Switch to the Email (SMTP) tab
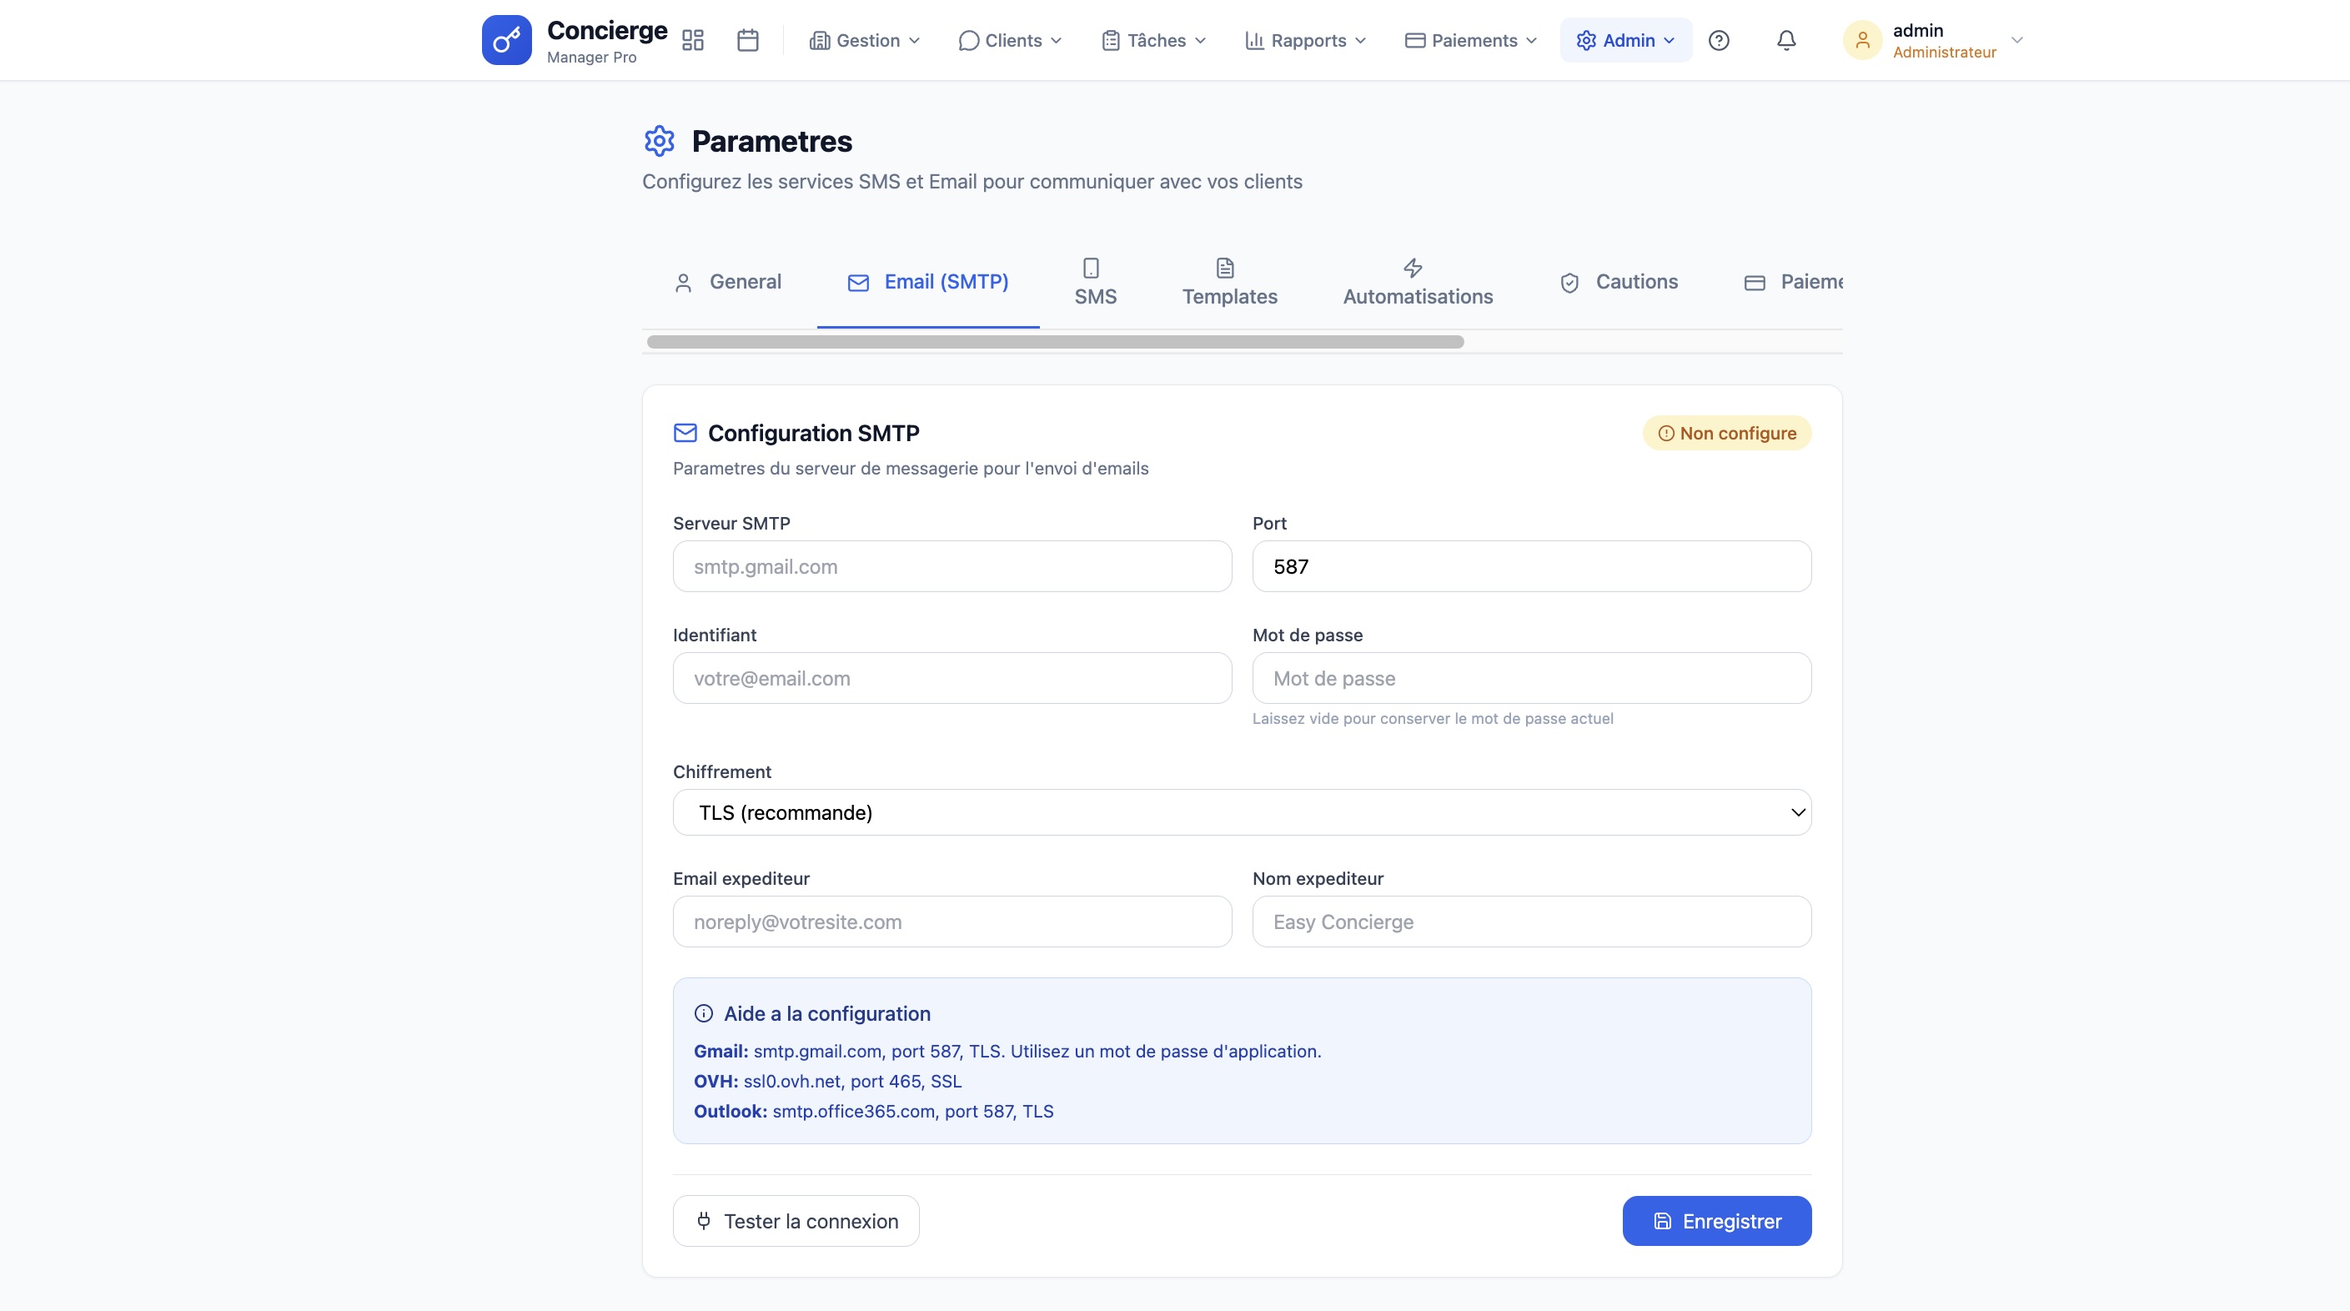 pyautogui.click(x=928, y=281)
